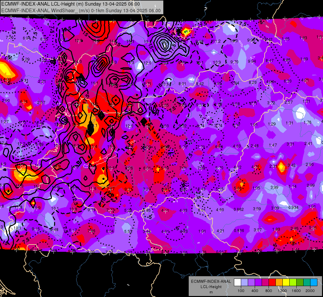Click the teal legend swatch
The image size is (323, 297).
(307, 282)
